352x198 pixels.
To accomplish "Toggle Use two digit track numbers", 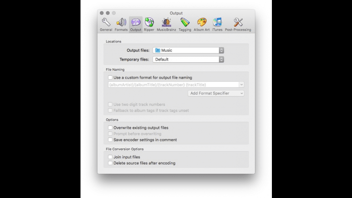I will click(x=110, y=104).
